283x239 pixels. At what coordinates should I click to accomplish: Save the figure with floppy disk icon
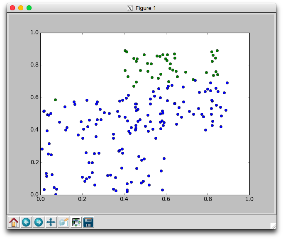click(x=88, y=222)
